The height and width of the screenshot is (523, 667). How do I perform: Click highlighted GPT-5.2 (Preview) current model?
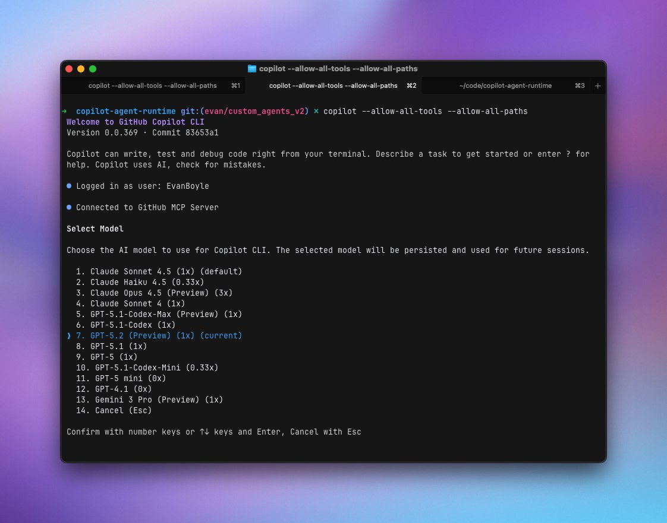click(159, 335)
